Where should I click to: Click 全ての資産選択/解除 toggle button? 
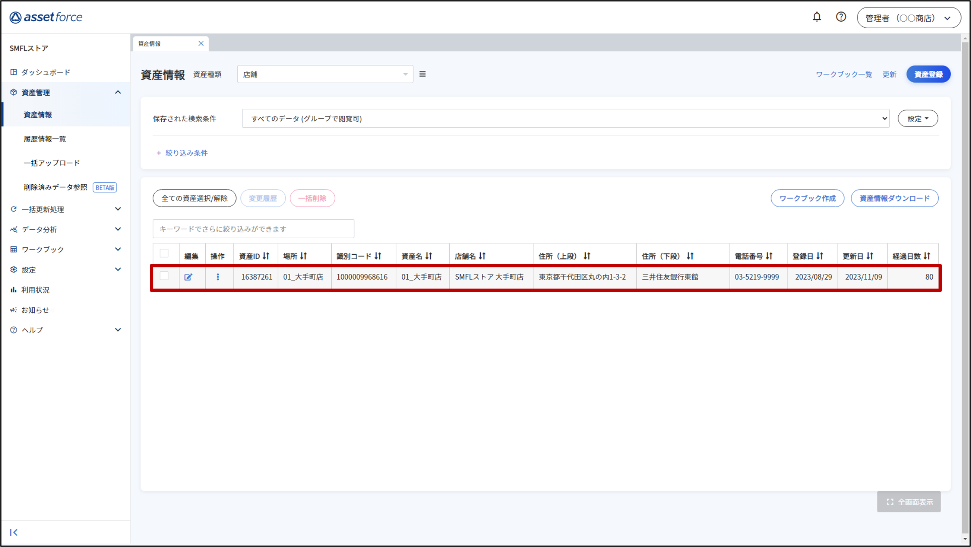[194, 198]
